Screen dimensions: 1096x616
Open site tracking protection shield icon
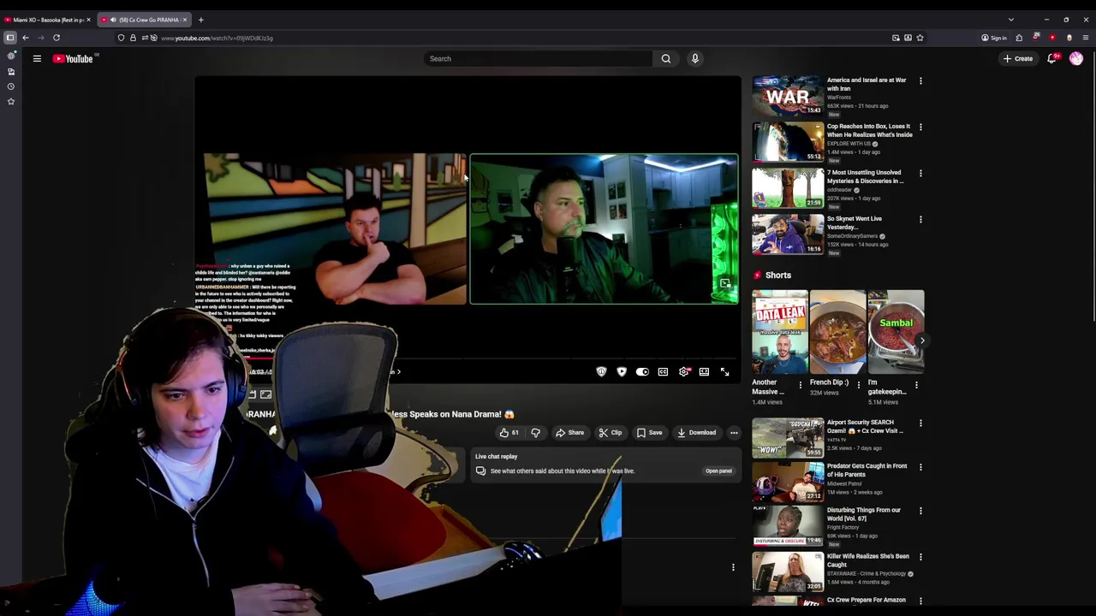point(121,38)
